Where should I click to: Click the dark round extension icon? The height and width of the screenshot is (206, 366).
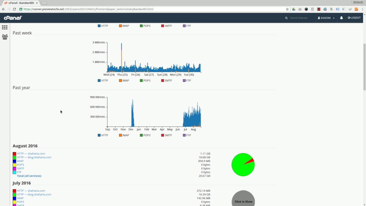tap(306, 9)
